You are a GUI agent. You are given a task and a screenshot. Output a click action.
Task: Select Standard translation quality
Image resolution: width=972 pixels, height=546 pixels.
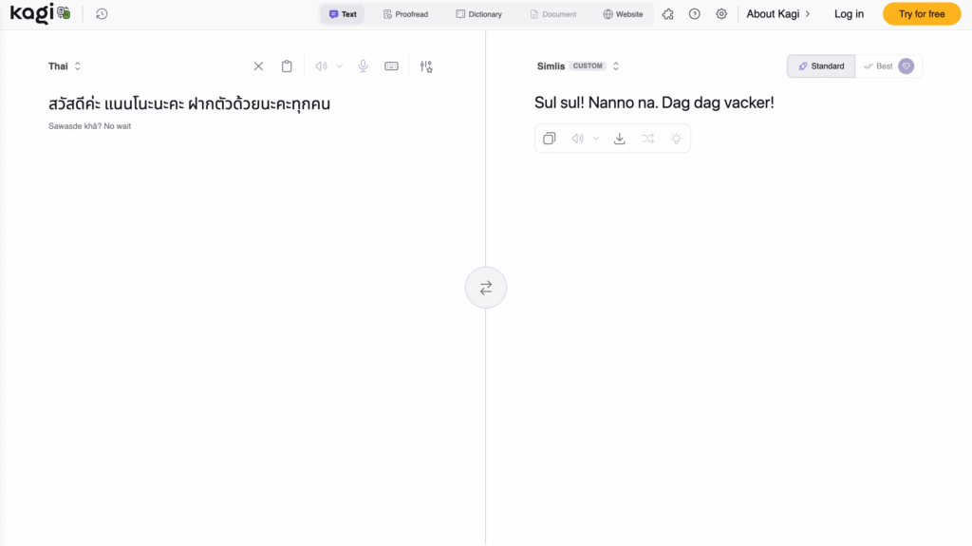pos(821,66)
